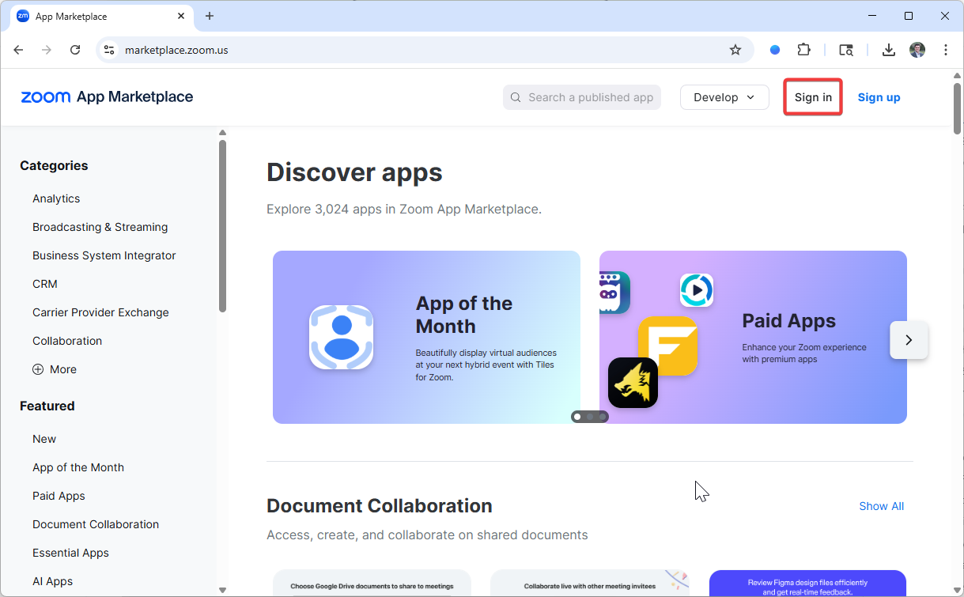
Task: Open Business System Integrator category
Action: click(x=104, y=255)
